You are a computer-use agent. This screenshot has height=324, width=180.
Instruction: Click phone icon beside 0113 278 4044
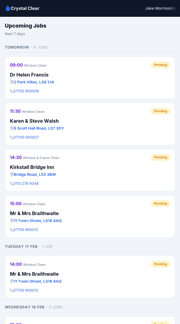pyautogui.click(x=12, y=184)
